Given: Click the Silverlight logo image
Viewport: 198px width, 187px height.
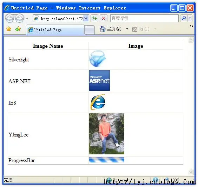Looking at the screenshot, I should [x=98, y=59].
